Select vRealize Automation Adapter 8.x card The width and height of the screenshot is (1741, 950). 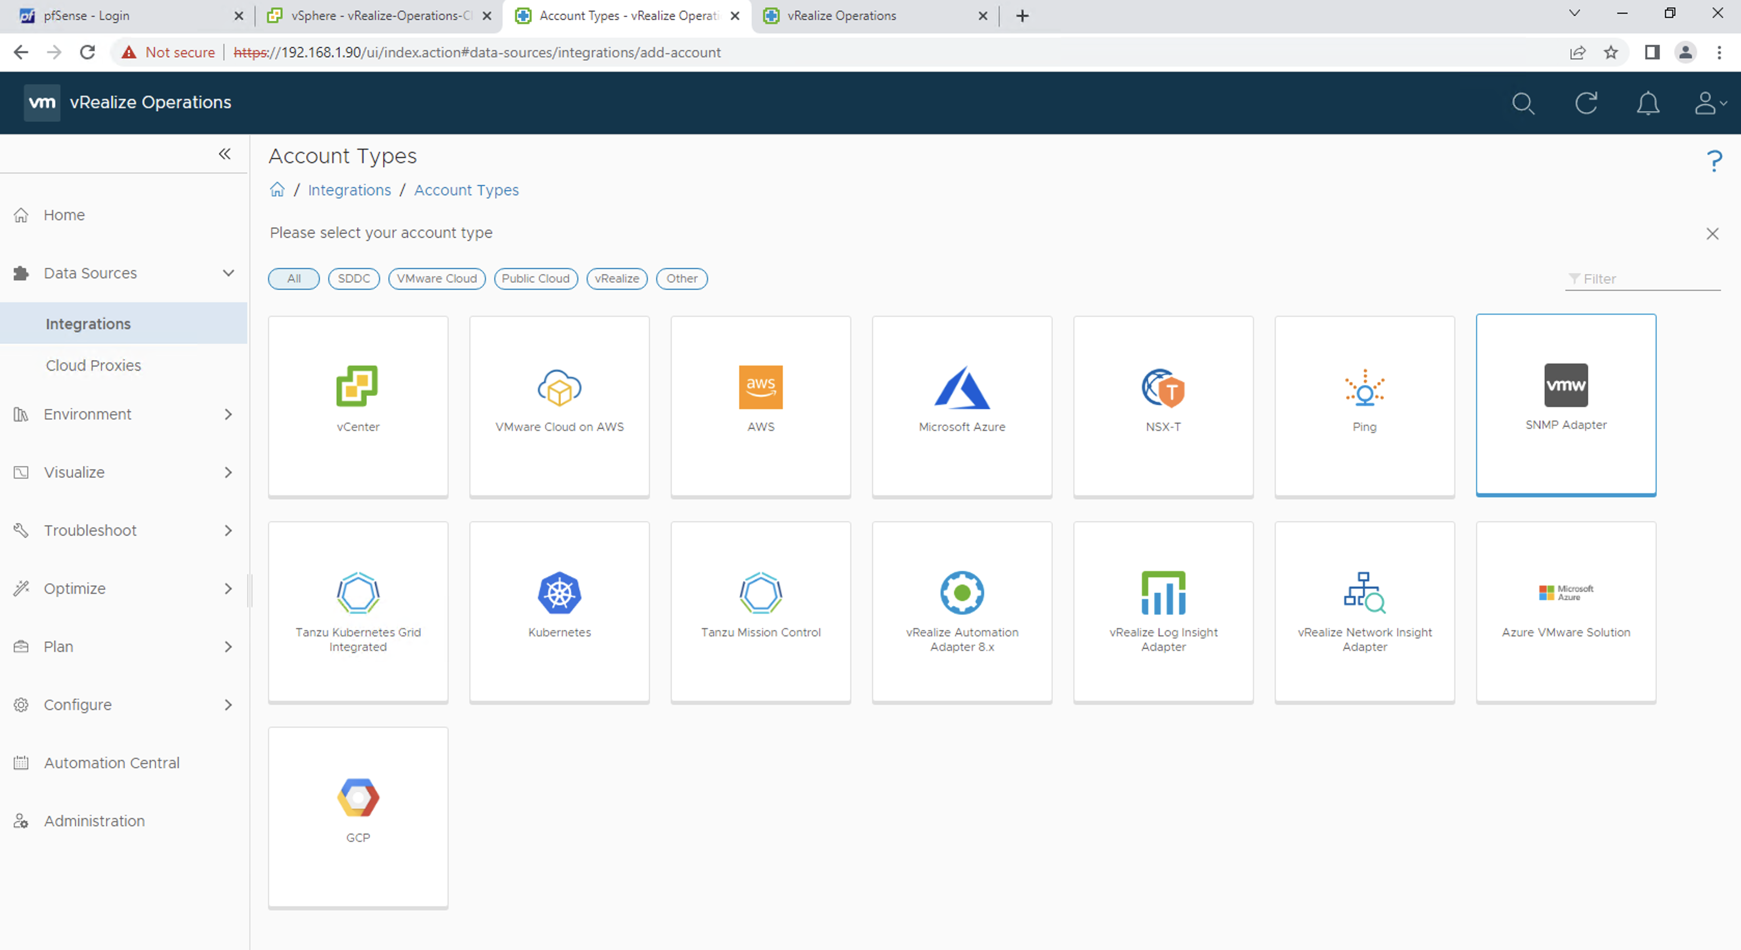(962, 612)
